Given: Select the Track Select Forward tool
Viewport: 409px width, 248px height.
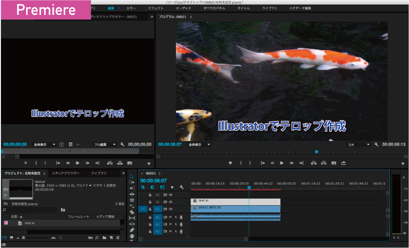Looking at the screenshot, I should [132, 182].
